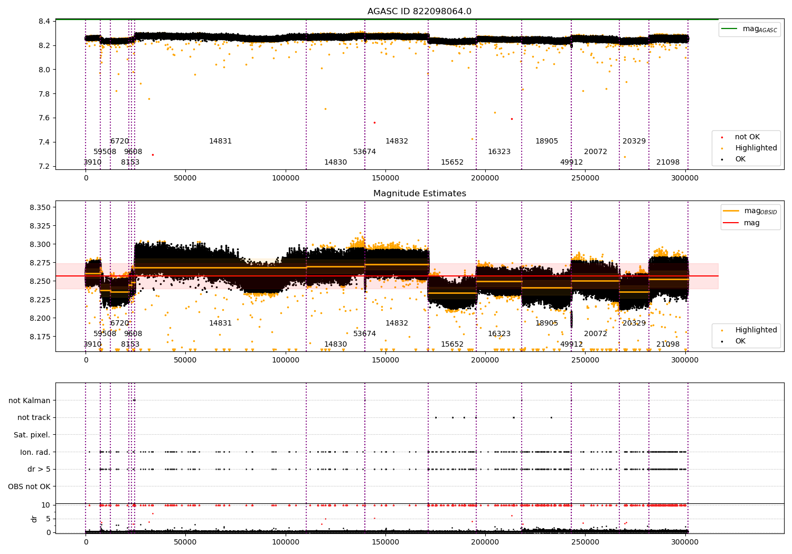Click obsid label 21098 in top plot
The height and width of the screenshot is (554, 792).
click(668, 163)
